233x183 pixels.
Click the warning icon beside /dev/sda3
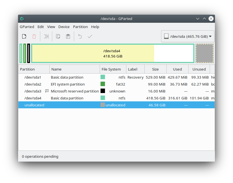47,91
